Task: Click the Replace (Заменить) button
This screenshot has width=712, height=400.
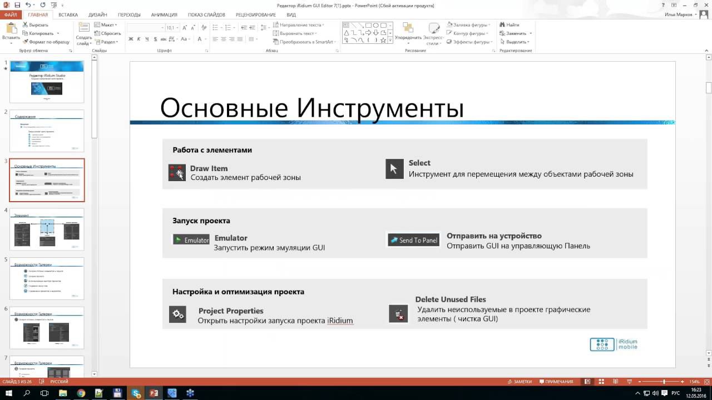Action: point(515,33)
